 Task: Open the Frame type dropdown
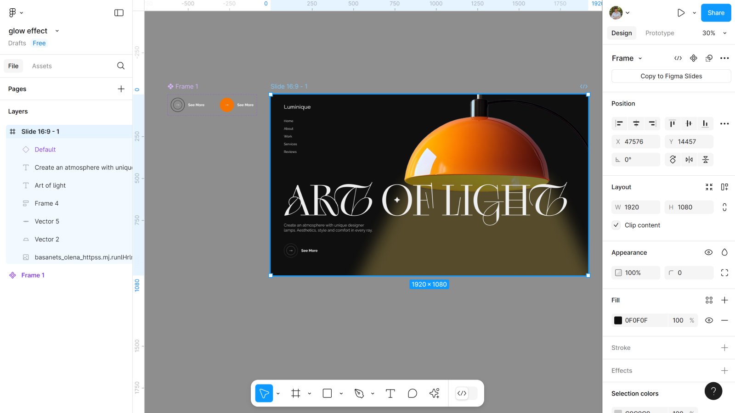(x=627, y=58)
